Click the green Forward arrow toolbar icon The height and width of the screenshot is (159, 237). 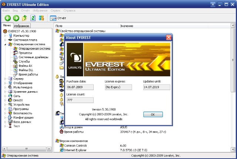point(16,18)
